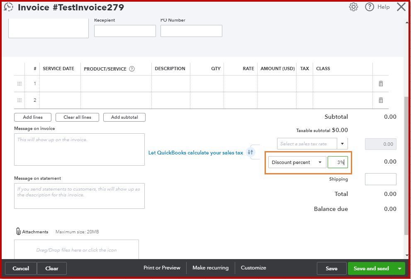Image resolution: width=411 pixels, height=279 pixels.
Task: Click the disabled sales tax amount box
Action: 381,144
